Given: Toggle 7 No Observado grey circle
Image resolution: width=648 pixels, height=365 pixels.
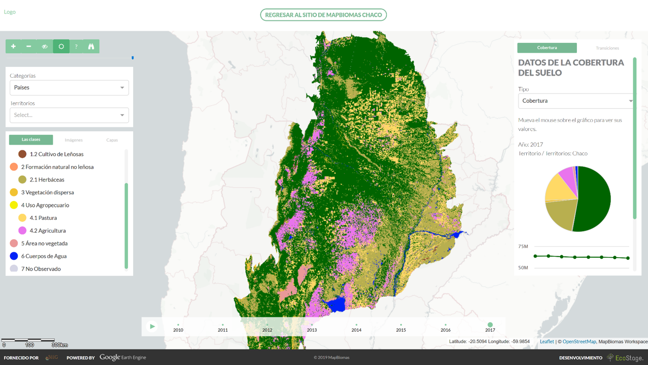Looking at the screenshot, I should tap(14, 268).
